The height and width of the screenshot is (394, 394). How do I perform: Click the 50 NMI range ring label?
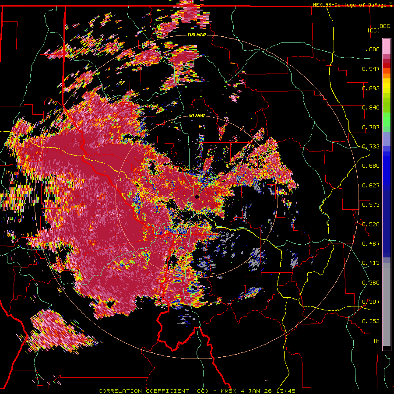tap(197, 116)
